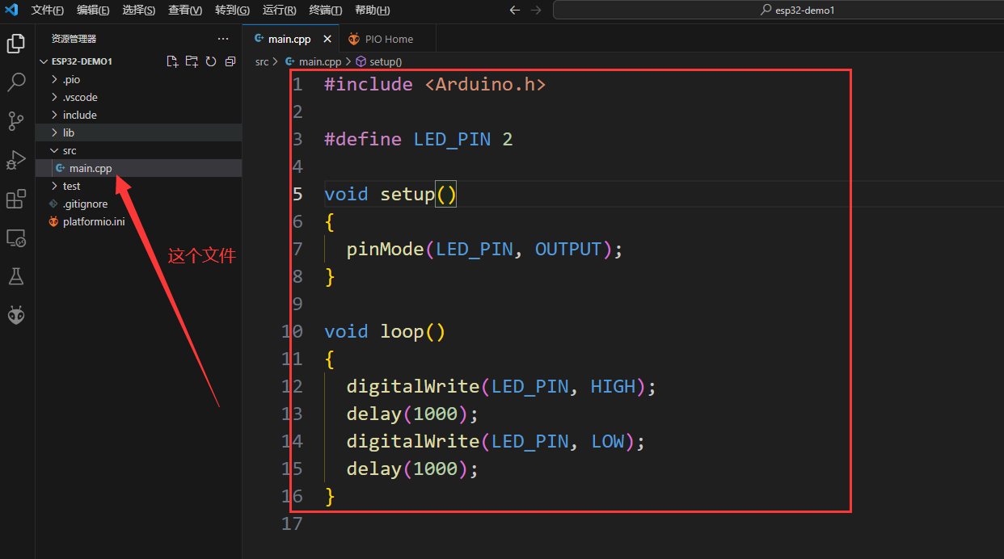
Task: Expand the lib folder
Action: pos(138,132)
